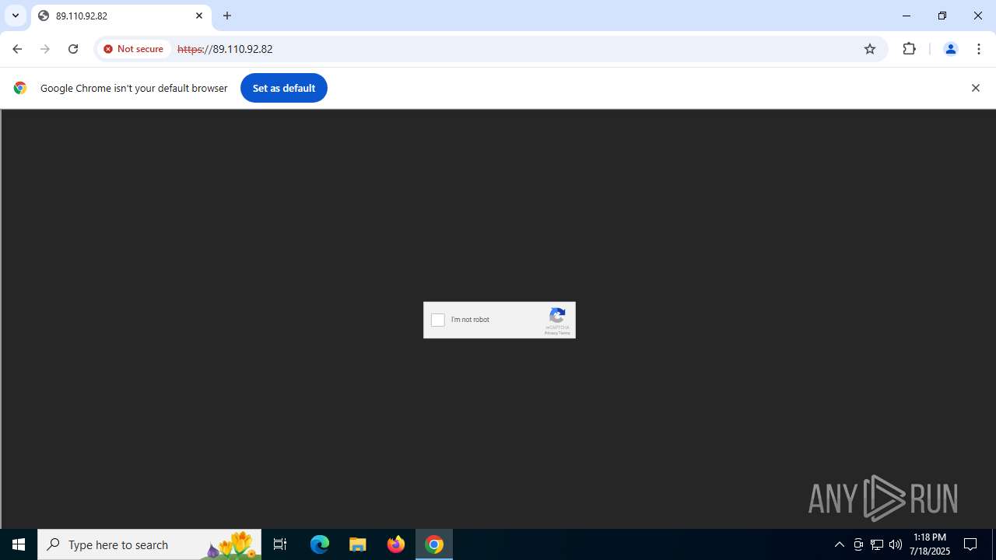Open File Explorer from taskbar
This screenshot has height=560, width=996.
(x=358, y=544)
